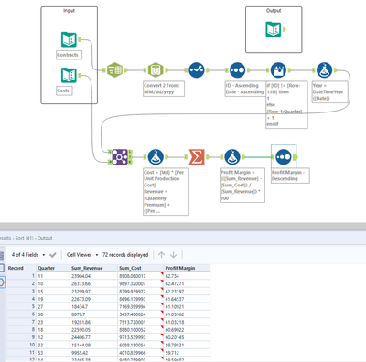The height and width of the screenshot is (362, 366).
Task: Click the up arrow in results toolbar
Action: pyautogui.click(x=161, y=255)
